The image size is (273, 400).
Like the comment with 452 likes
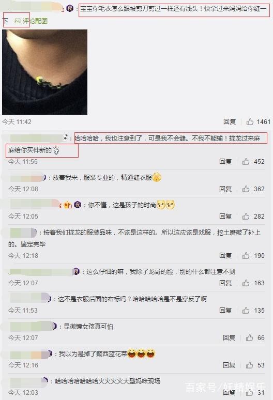(x=246, y=161)
